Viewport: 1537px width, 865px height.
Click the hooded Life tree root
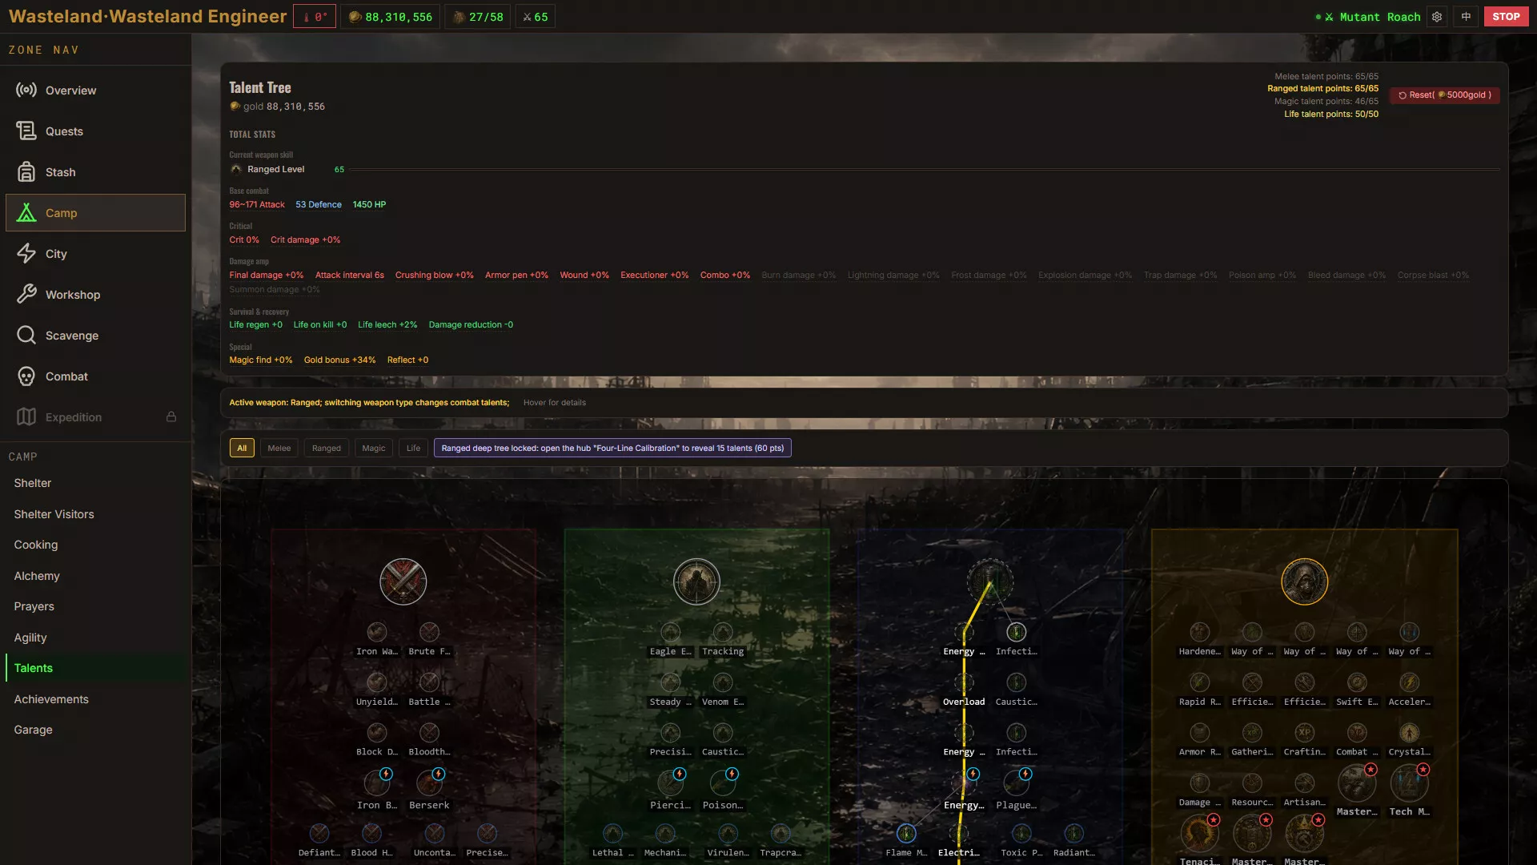(1305, 581)
